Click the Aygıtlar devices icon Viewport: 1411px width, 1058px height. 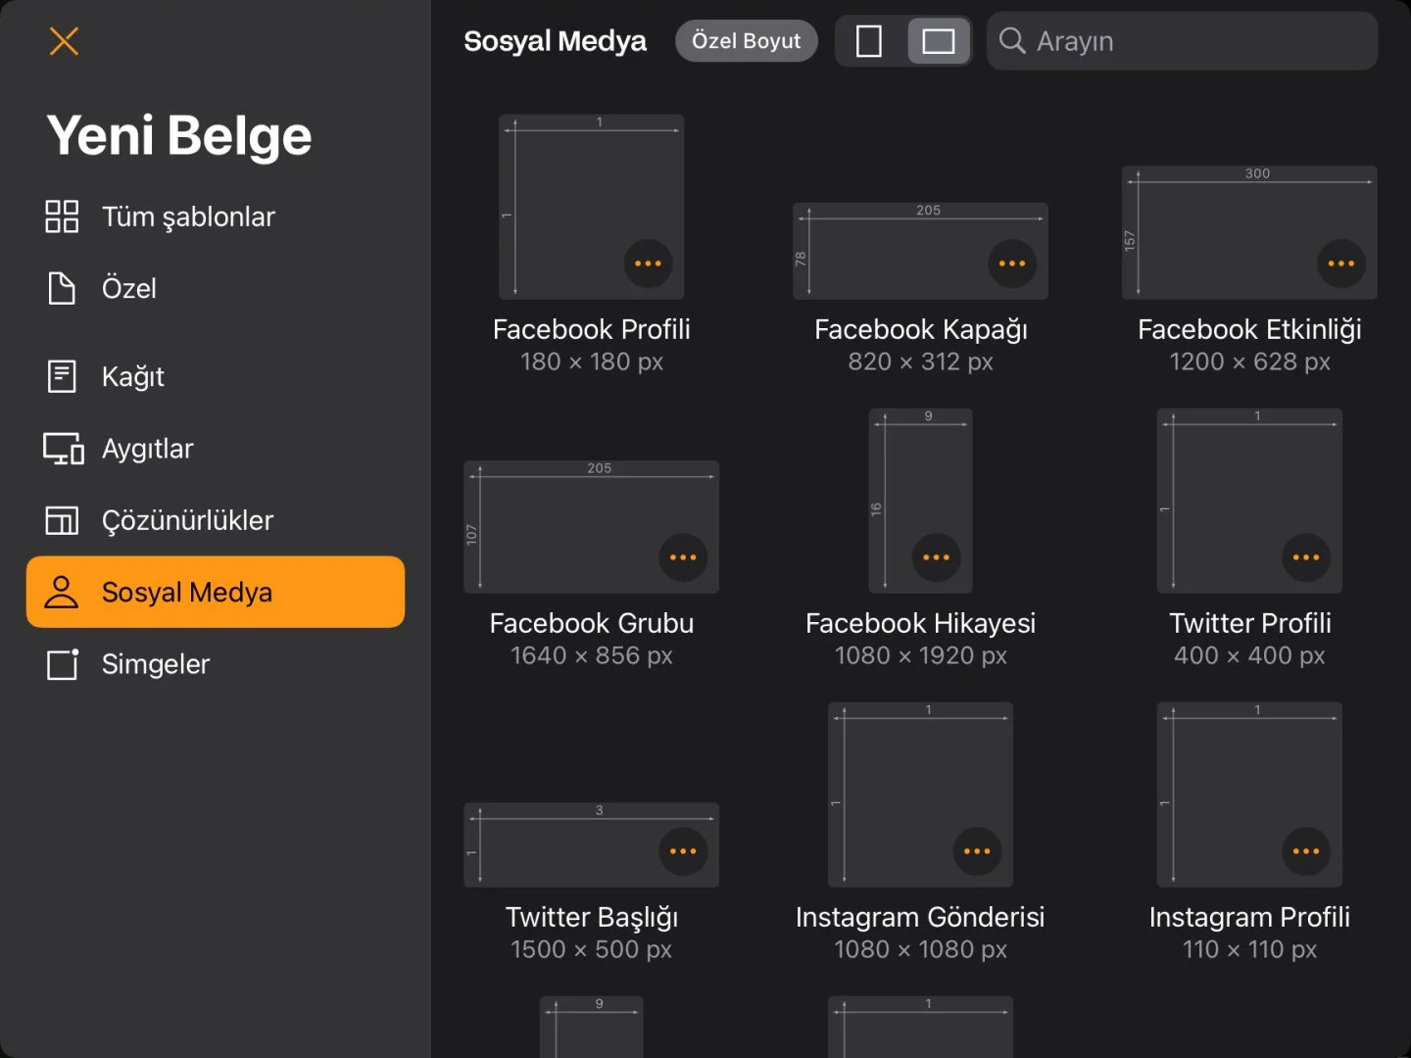point(64,449)
